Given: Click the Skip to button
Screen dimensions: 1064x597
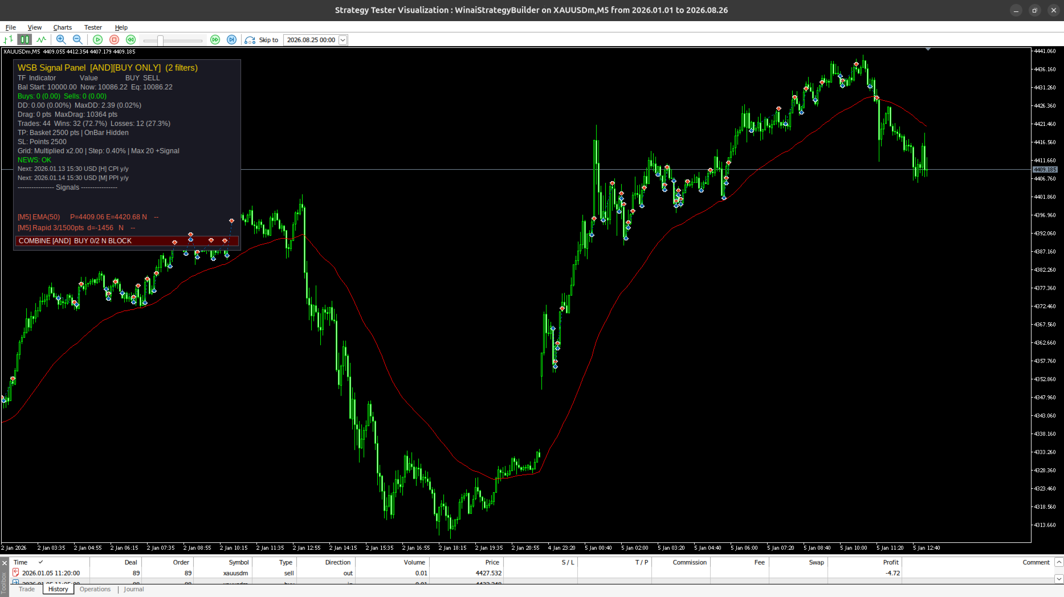Looking at the screenshot, I should click(x=262, y=40).
